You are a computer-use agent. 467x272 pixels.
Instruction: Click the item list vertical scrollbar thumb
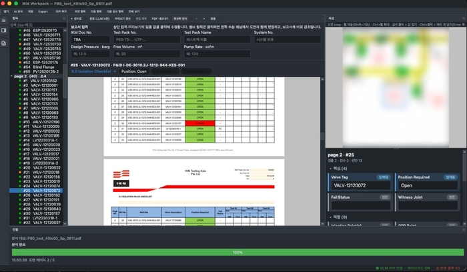(65, 82)
